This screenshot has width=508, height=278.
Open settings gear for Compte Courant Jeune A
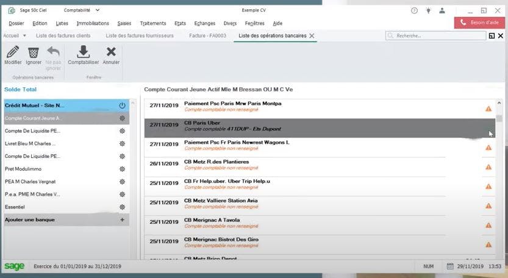tap(122, 118)
